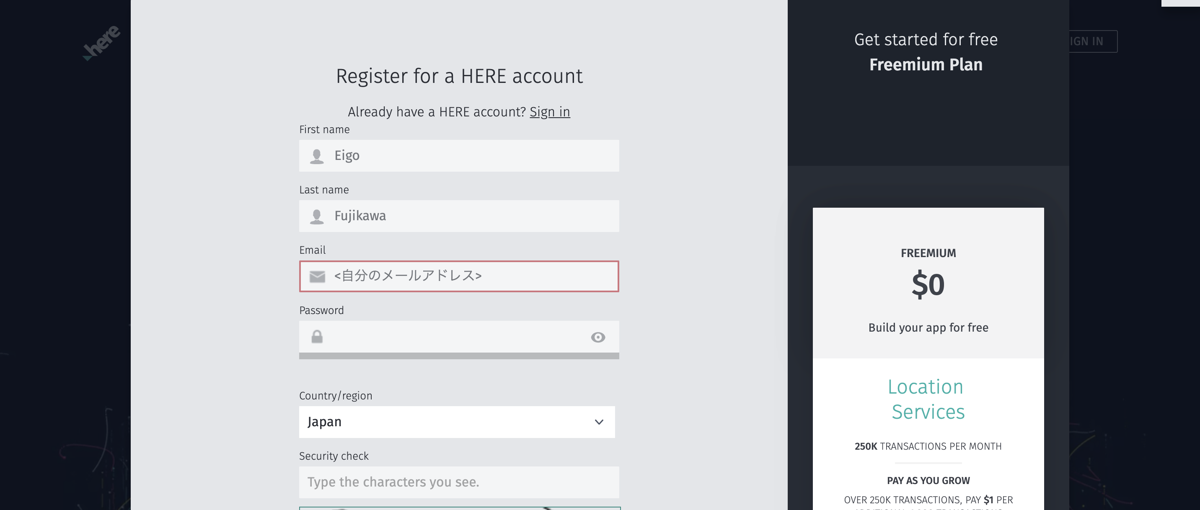
Task: Click the Freemium Plan heading
Action: click(926, 64)
